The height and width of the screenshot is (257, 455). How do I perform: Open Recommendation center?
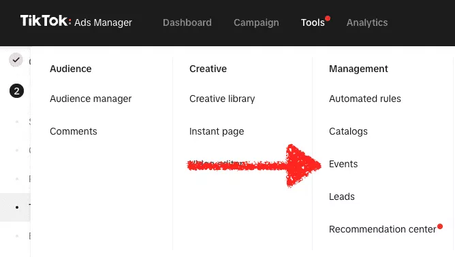pos(382,229)
